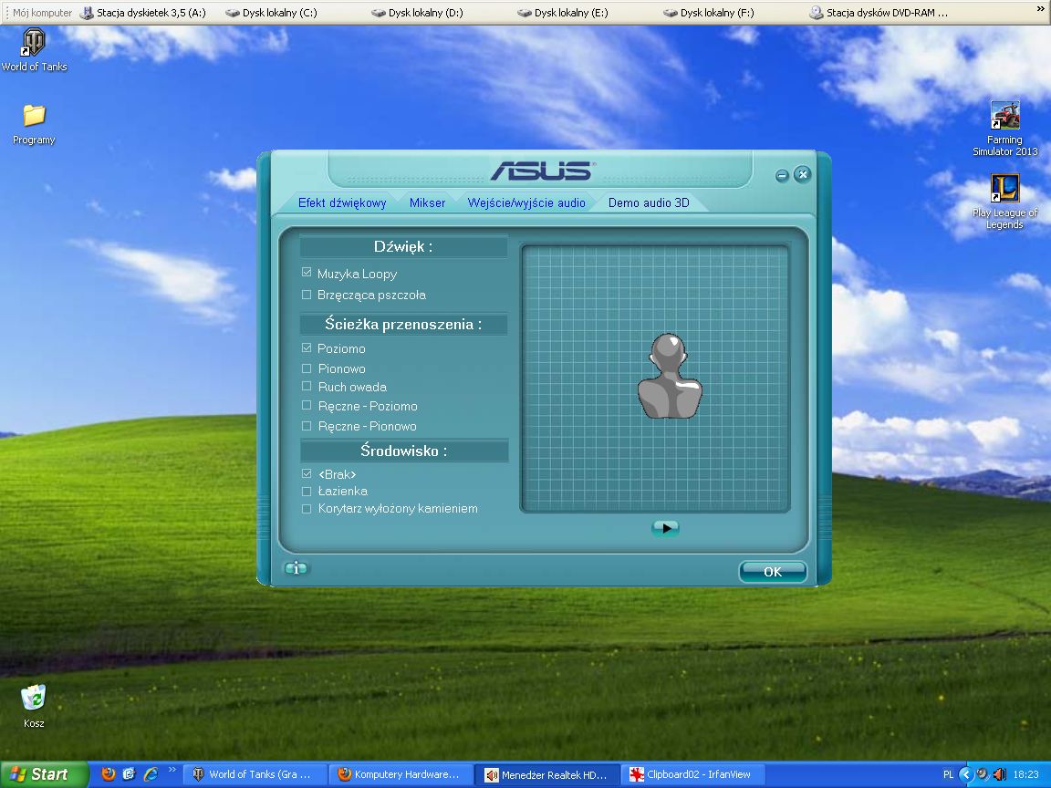Switch to the Mikser tab
The image size is (1051, 788).
tap(427, 202)
